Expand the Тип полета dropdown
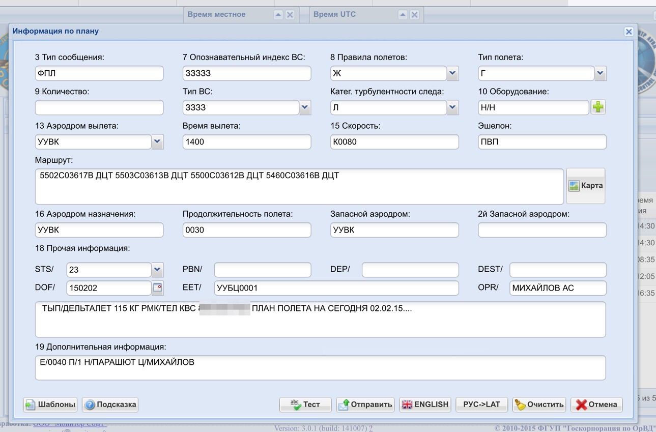656x432 pixels. (601, 73)
